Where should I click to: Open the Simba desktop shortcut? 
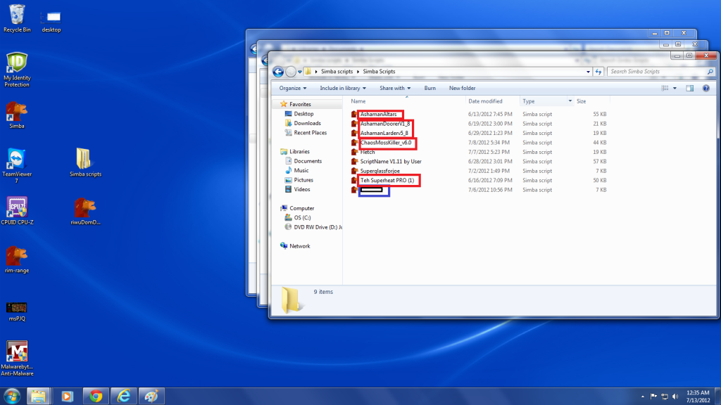point(17,111)
